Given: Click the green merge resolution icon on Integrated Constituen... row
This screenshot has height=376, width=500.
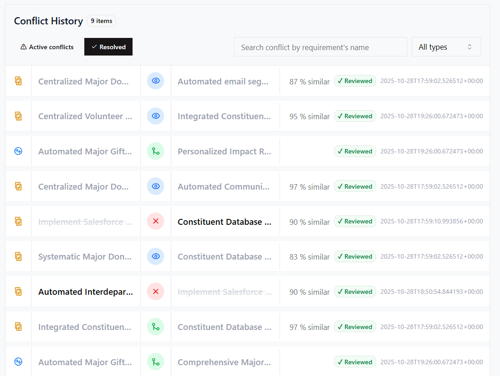Looking at the screenshot, I should 156,326.
